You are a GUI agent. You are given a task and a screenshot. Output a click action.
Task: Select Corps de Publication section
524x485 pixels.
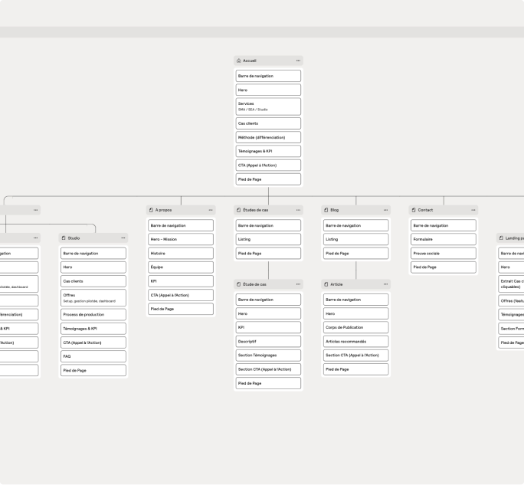[356, 327]
